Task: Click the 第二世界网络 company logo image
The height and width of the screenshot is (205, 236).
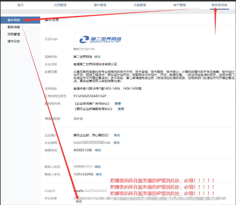Action: pyautogui.click(x=100, y=39)
